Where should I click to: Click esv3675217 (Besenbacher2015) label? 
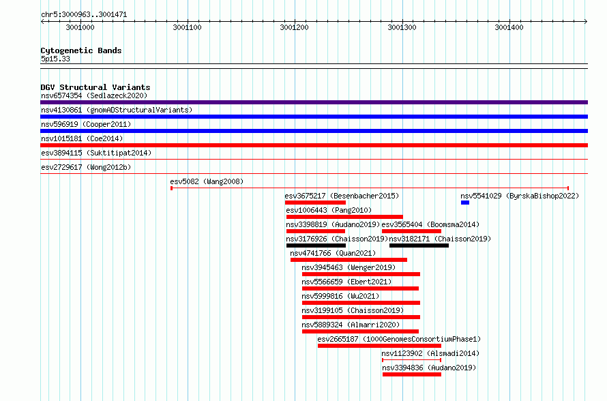(x=342, y=196)
